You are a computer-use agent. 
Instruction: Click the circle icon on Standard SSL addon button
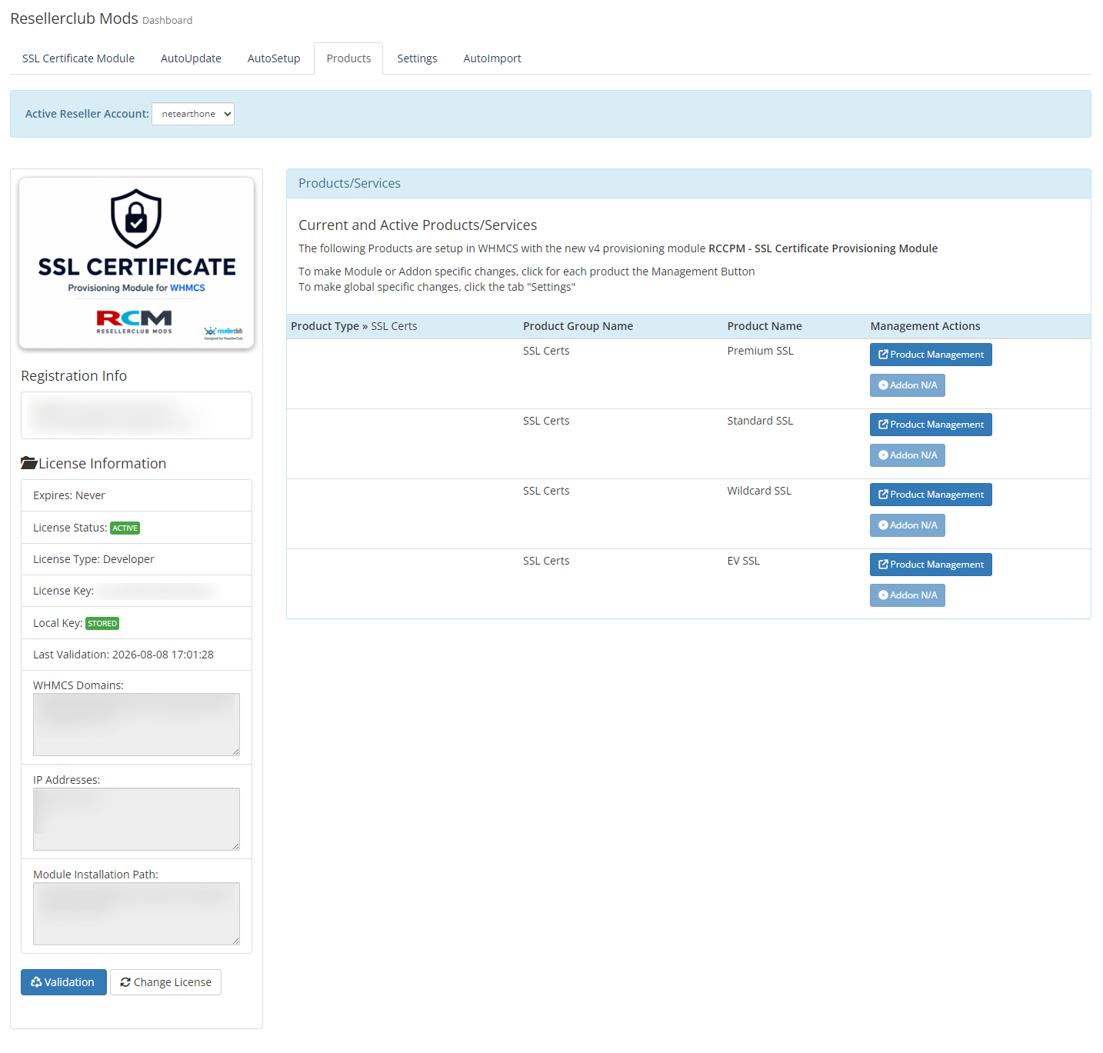(883, 455)
